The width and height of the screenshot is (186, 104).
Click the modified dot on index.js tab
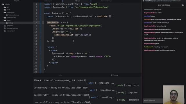[x=90, y=1]
